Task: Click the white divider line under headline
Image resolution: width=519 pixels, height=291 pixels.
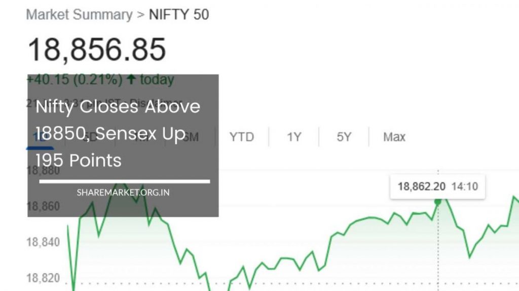Action: click(x=124, y=181)
